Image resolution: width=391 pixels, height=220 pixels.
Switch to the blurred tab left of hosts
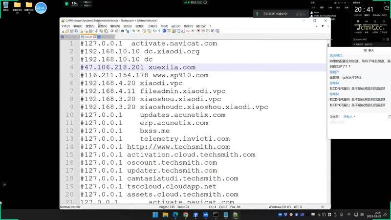pos(70,37)
